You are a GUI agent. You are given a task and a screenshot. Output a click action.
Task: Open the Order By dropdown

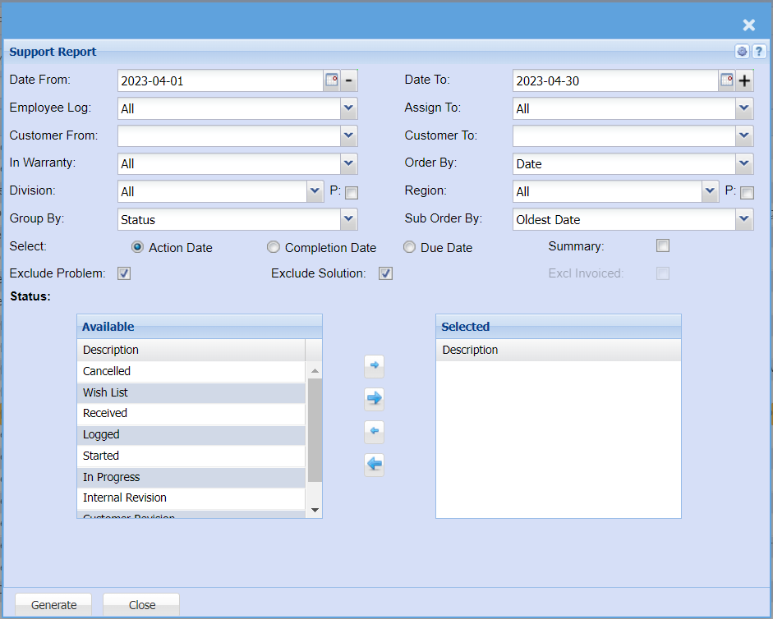[744, 163]
